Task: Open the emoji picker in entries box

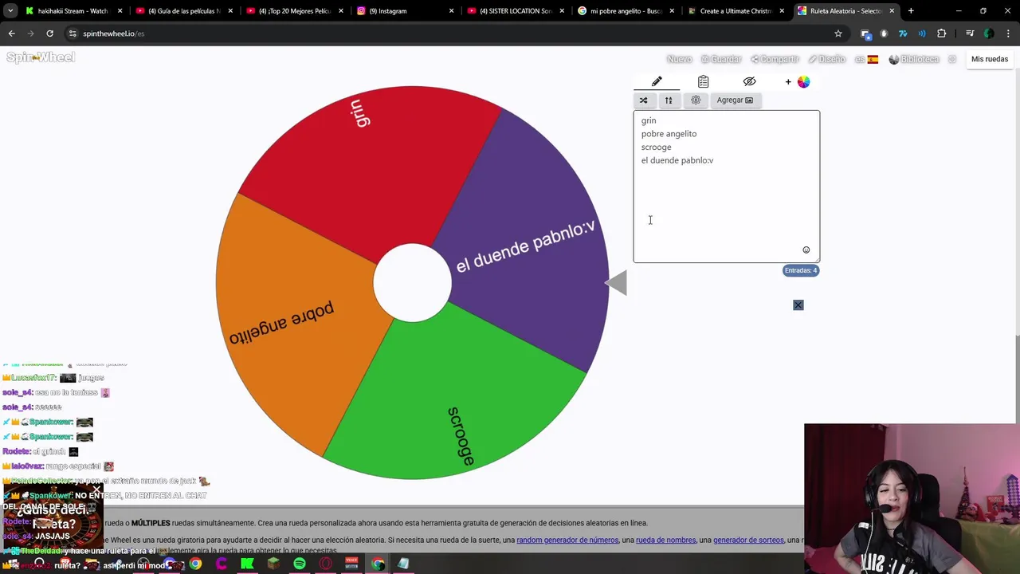Action: (x=806, y=250)
